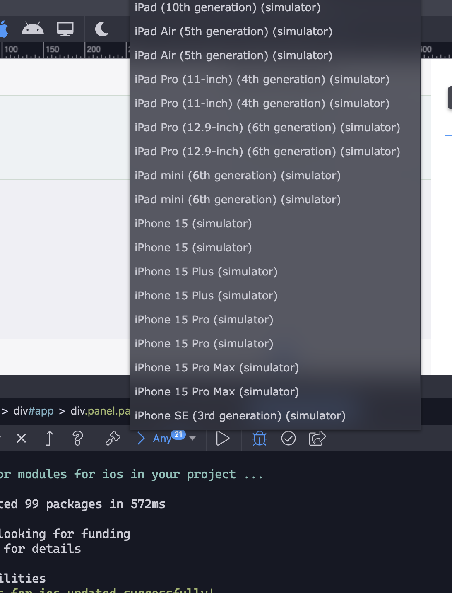Click the hammer build icon
452x593 pixels.
pyautogui.click(x=113, y=438)
